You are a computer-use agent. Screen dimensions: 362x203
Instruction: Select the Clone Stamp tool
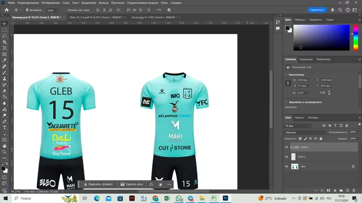(4, 79)
